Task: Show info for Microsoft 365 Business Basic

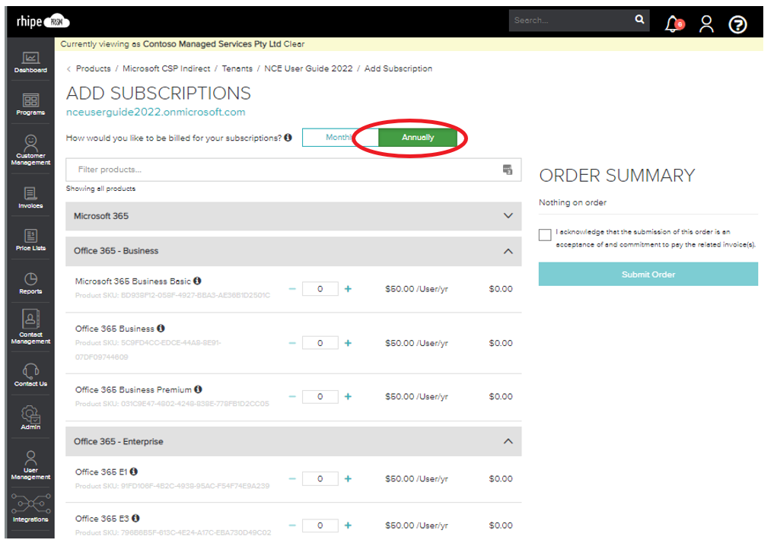Action: pyautogui.click(x=197, y=281)
